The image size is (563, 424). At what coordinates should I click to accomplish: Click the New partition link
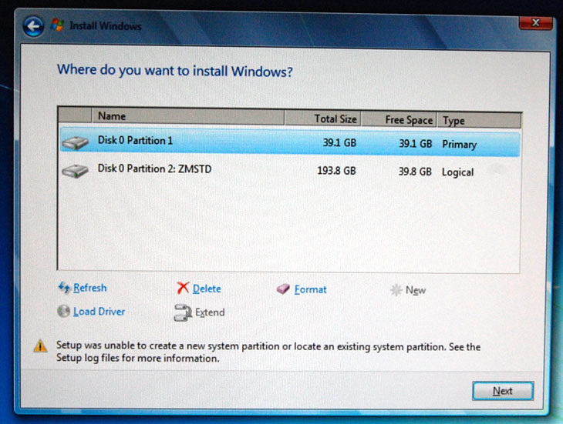(x=416, y=290)
